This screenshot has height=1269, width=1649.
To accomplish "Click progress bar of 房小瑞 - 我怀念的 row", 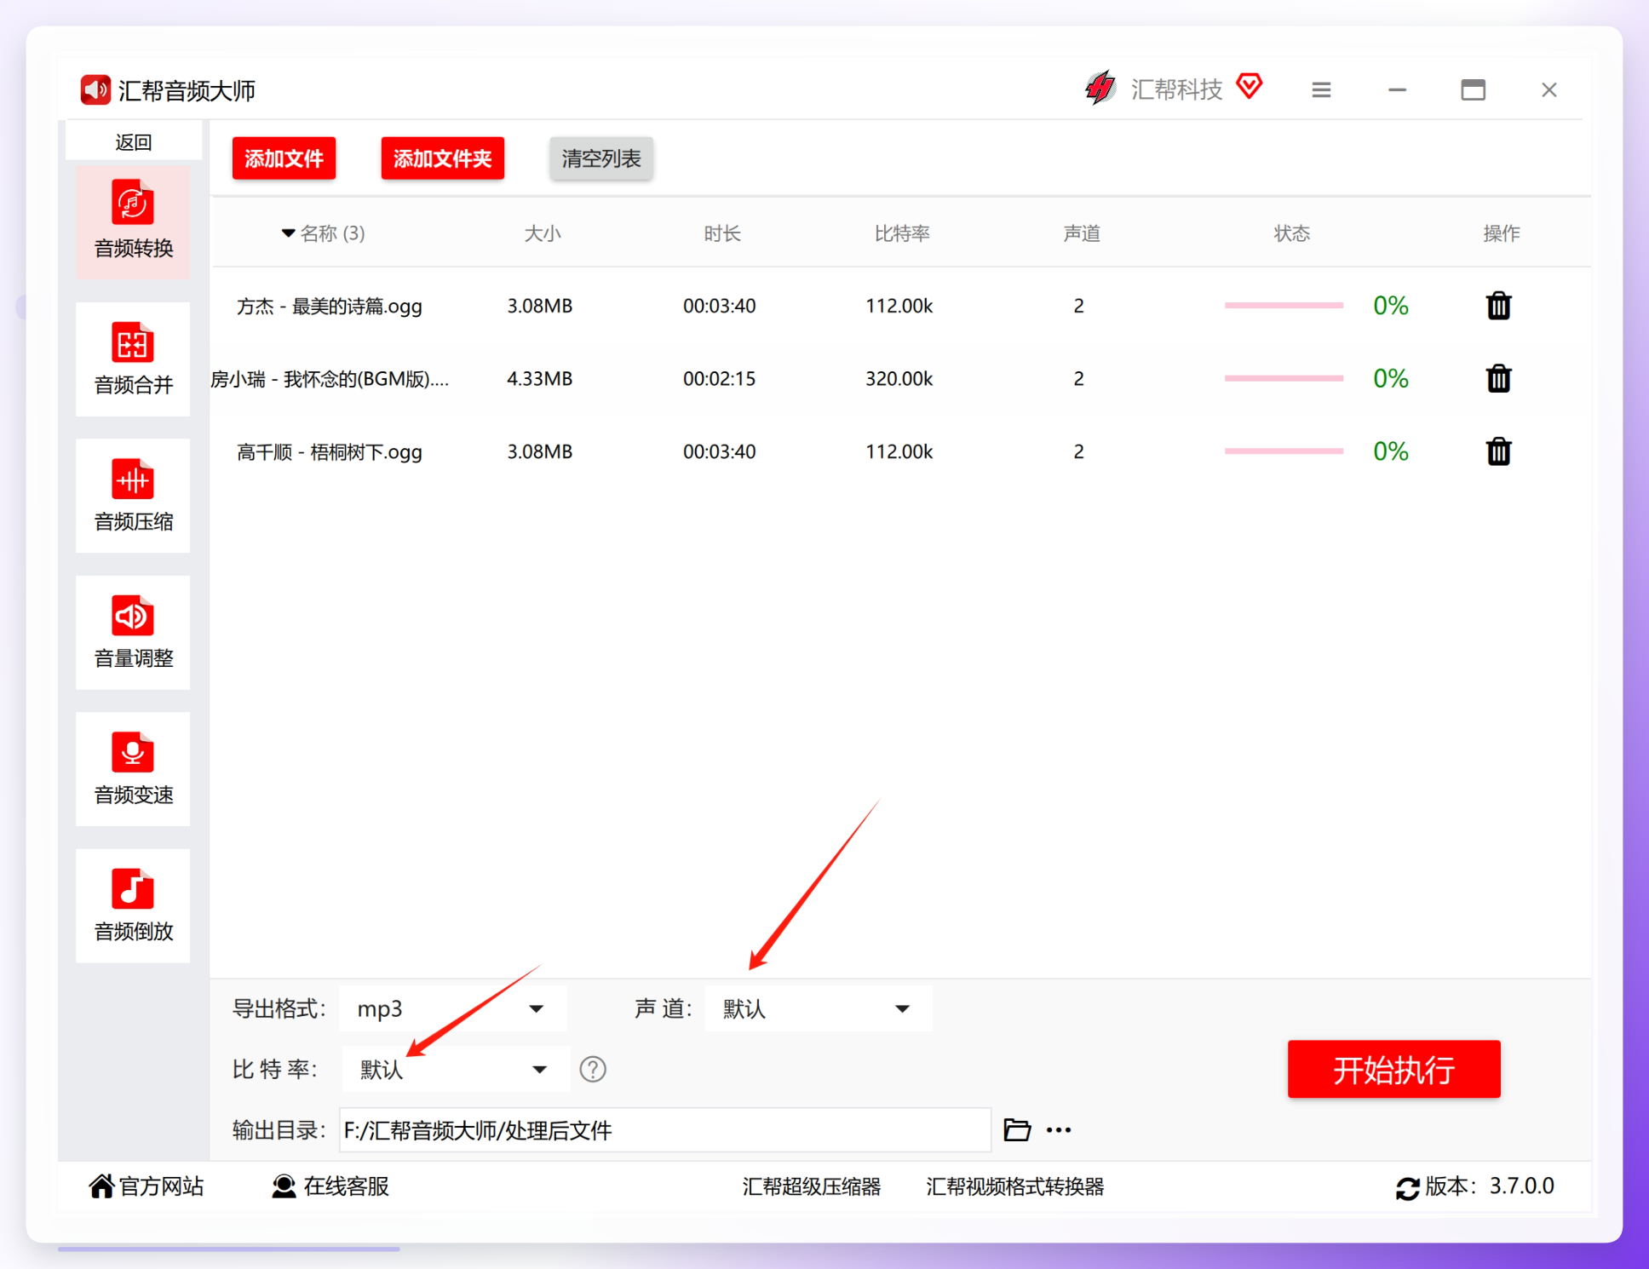I will [x=1284, y=378].
